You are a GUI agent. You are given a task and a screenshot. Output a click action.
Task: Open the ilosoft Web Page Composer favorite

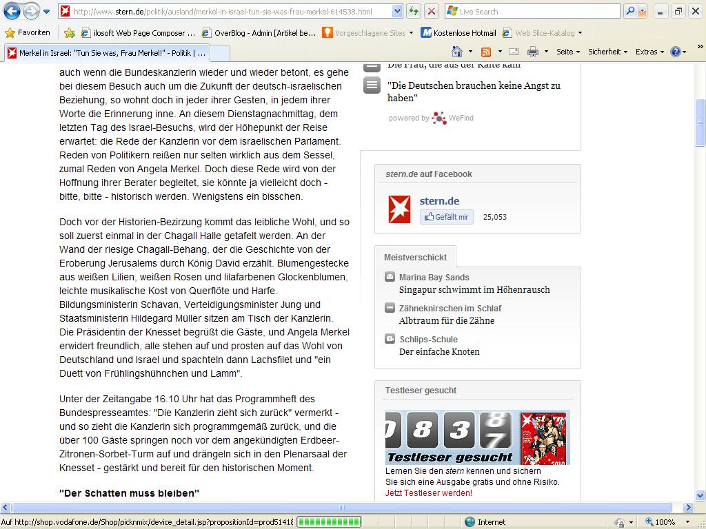tap(138, 33)
